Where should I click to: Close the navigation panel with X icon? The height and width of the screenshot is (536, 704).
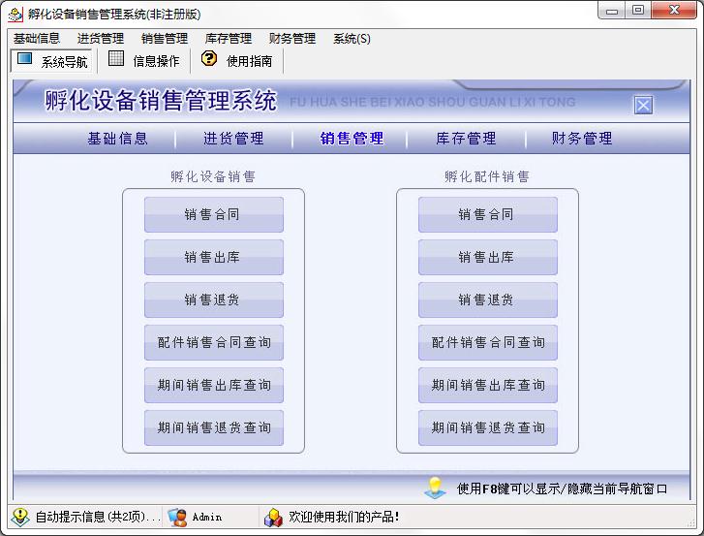[x=643, y=105]
